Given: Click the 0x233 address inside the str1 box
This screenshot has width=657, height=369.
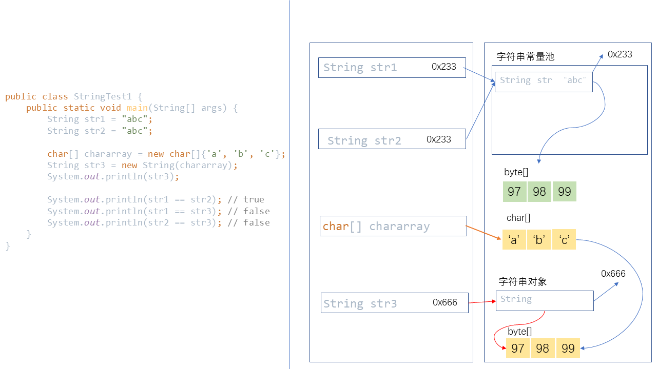Looking at the screenshot, I should click(x=444, y=67).
